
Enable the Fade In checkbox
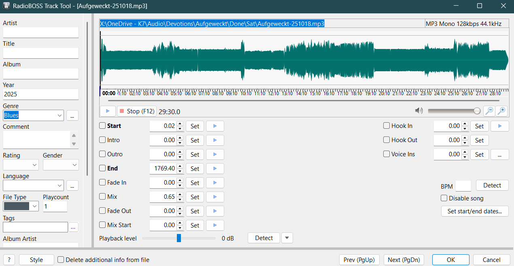point(103,183)
